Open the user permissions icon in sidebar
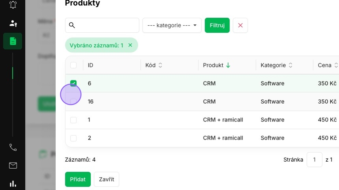339x190 pixels. pos(13,23)
